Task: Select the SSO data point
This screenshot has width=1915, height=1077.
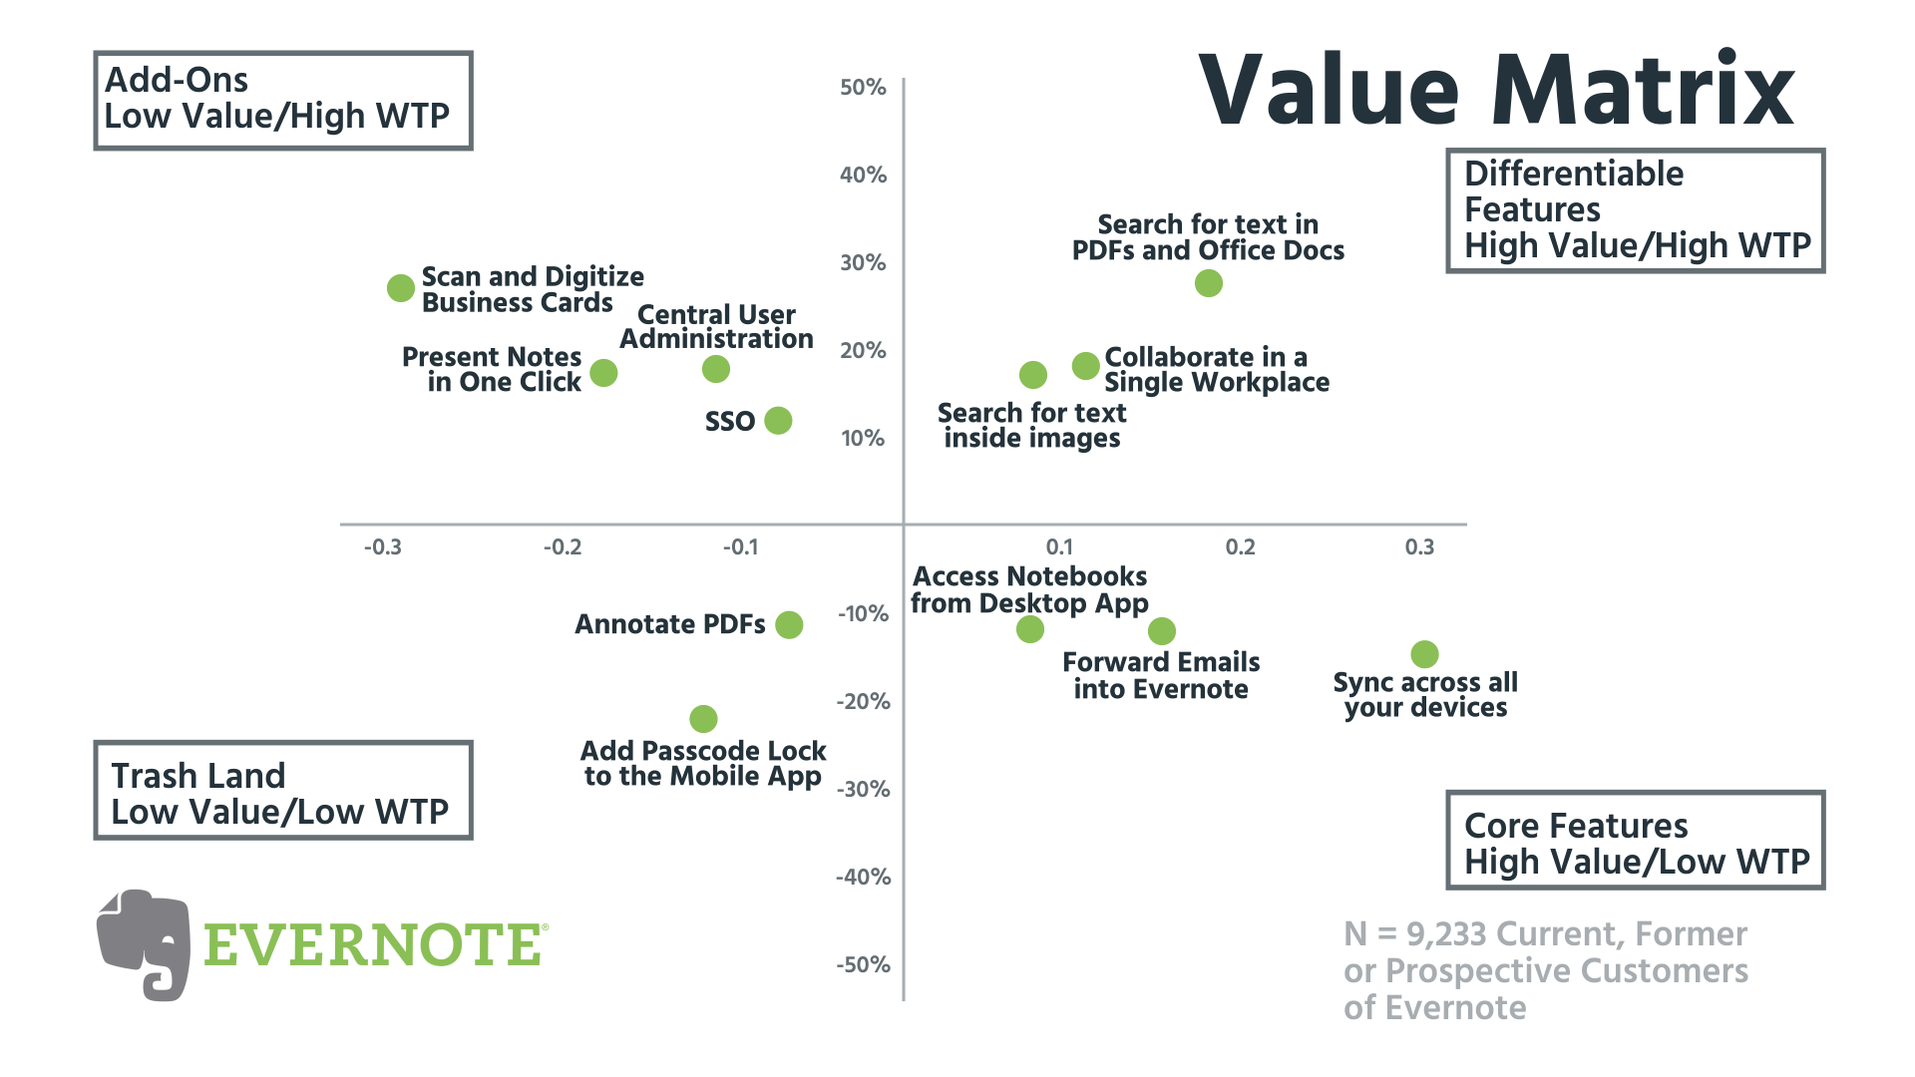Action: coord(778,421)
